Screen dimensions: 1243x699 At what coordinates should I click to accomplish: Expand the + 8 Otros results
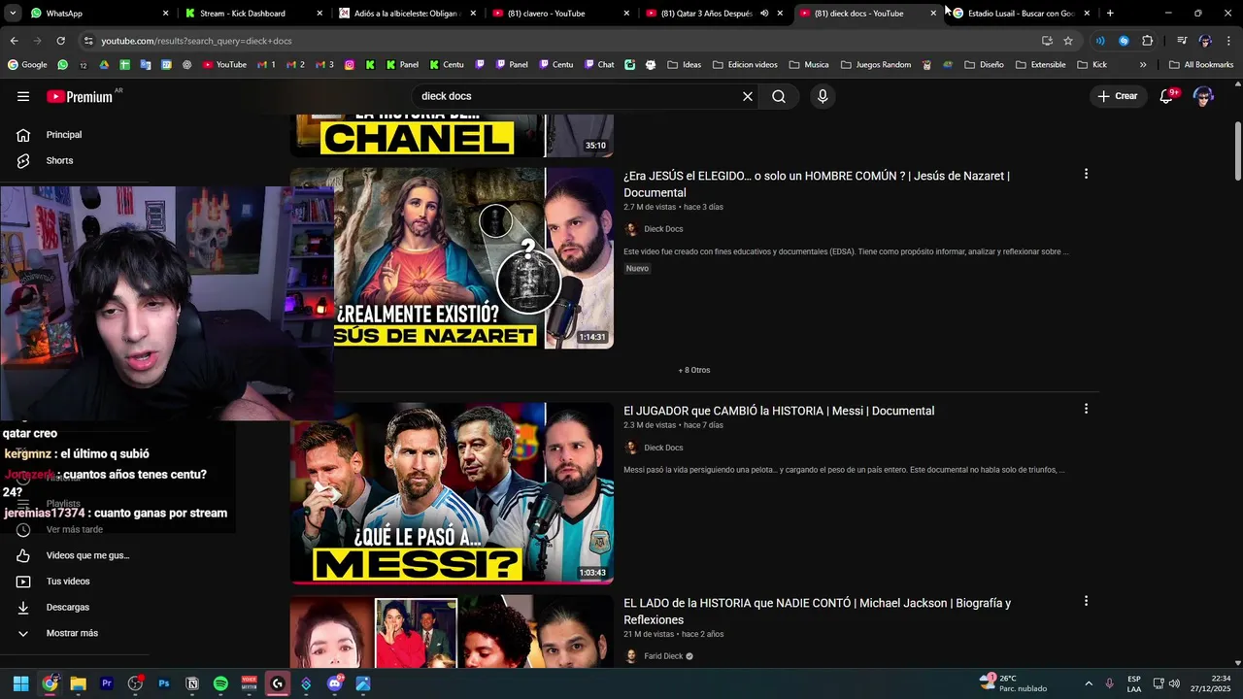(694, 370)
